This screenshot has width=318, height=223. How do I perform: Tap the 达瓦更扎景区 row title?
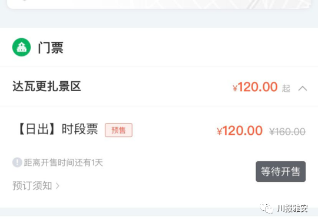[47, 86]
